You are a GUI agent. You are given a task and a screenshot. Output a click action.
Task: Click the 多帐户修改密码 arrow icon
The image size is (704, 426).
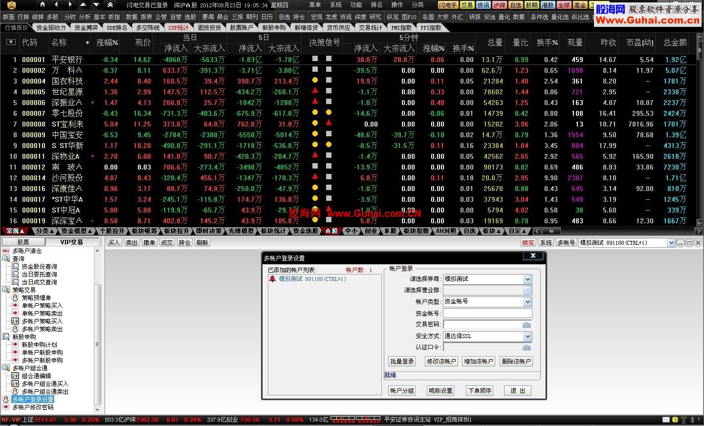(x=6, y=407)
